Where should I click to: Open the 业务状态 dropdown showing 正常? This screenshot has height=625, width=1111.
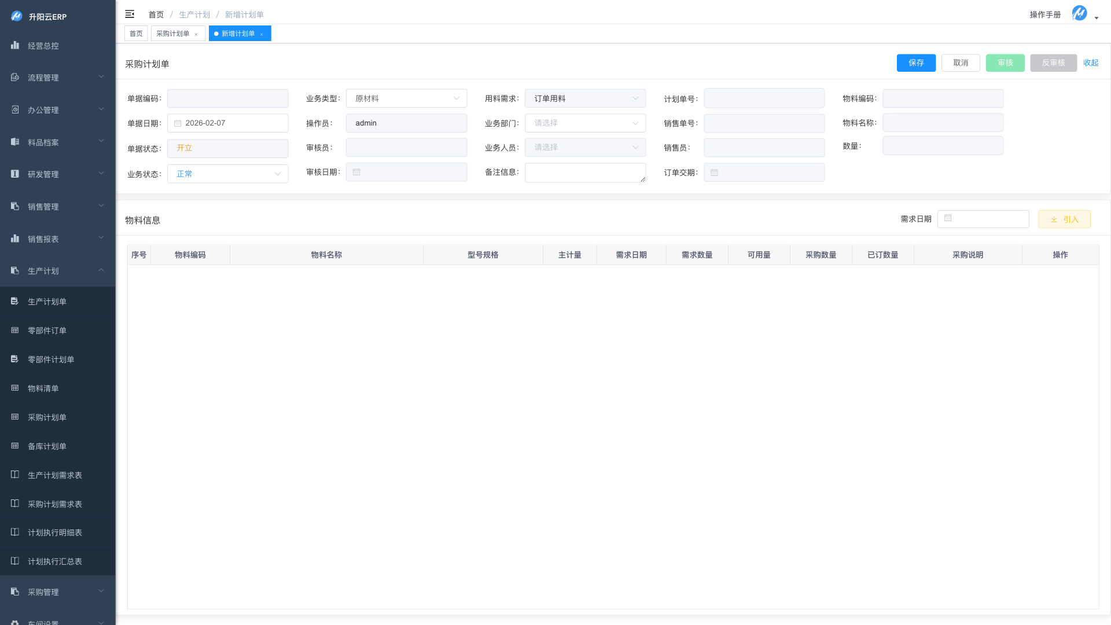coord(227,174)
